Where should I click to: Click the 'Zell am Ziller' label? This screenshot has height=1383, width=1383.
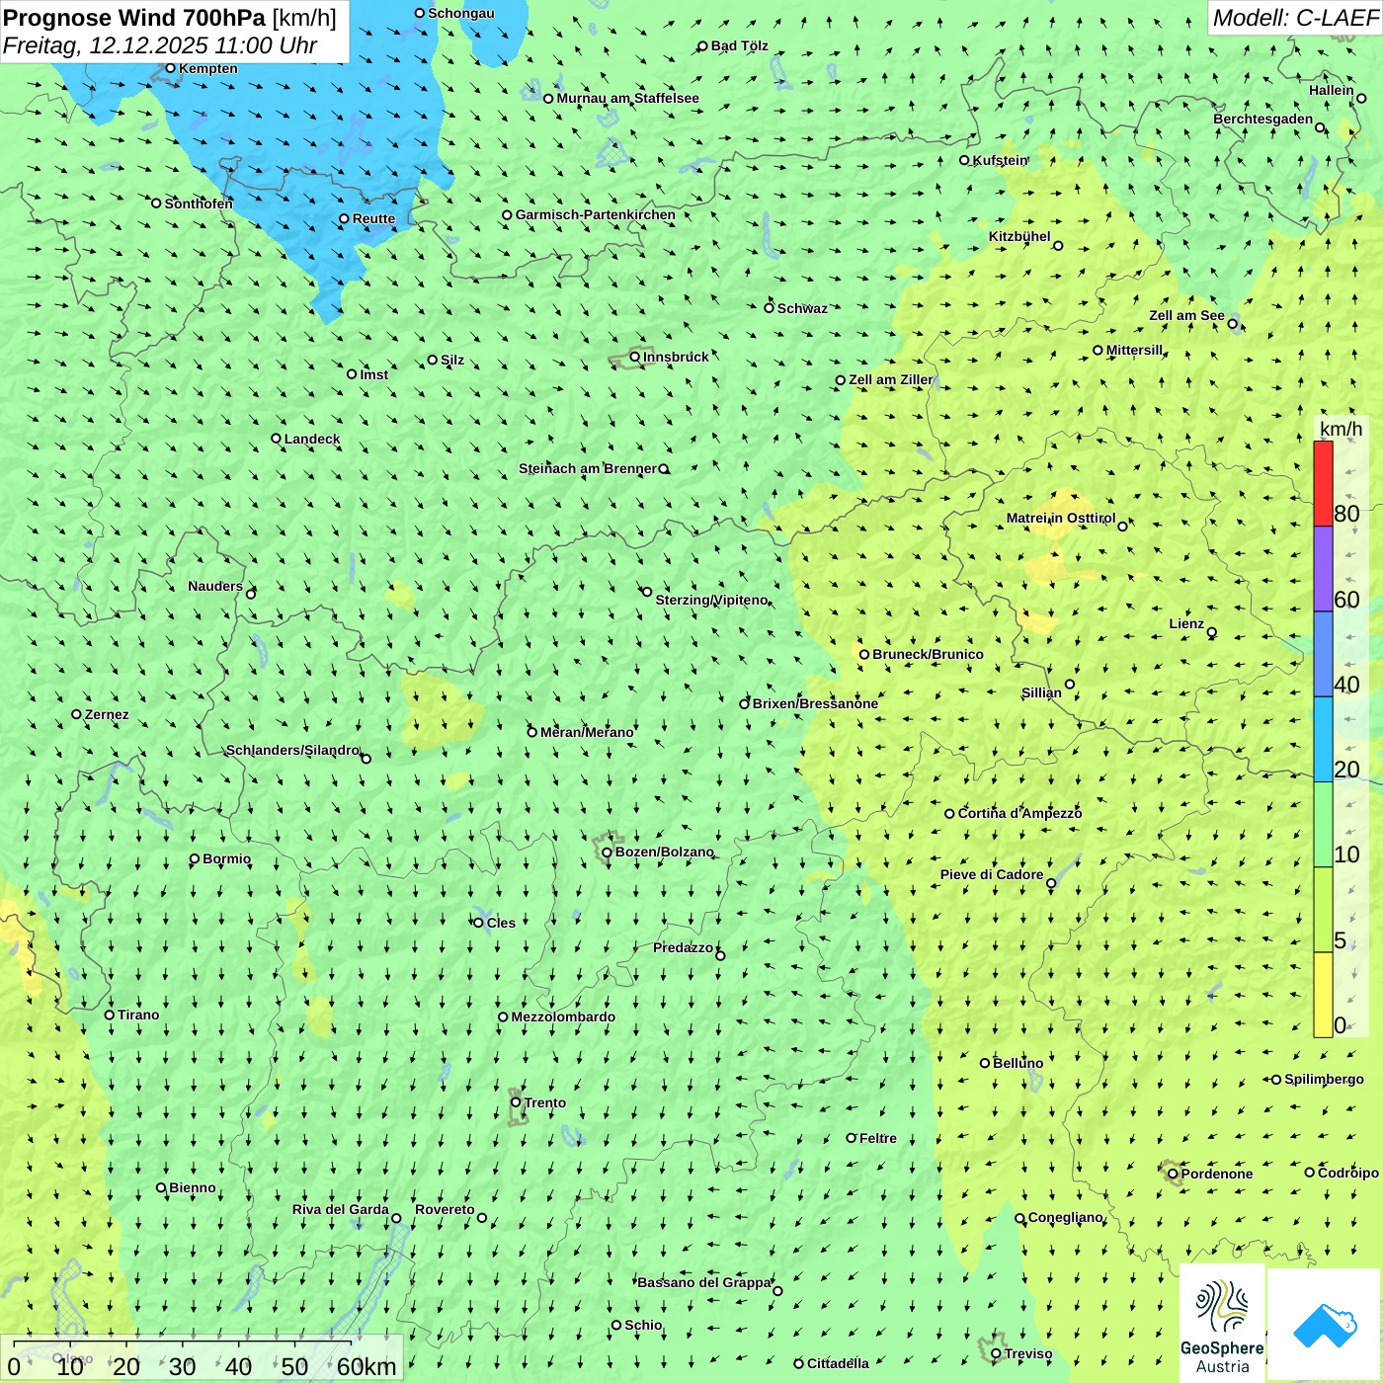click(891, 379)
